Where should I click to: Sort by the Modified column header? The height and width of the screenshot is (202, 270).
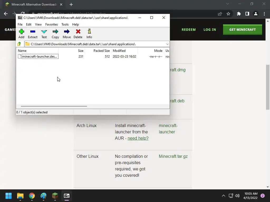click(124, 51)
